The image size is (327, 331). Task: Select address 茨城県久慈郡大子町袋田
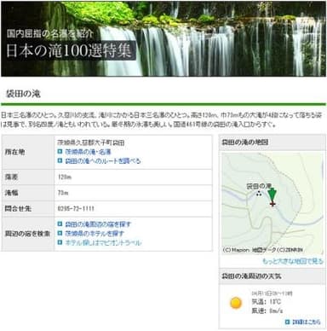coord(91,142)
